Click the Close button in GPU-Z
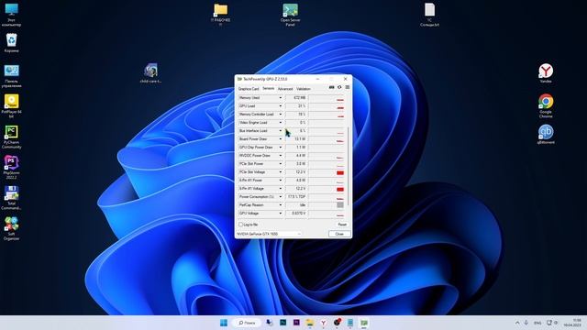 (339, 234)
